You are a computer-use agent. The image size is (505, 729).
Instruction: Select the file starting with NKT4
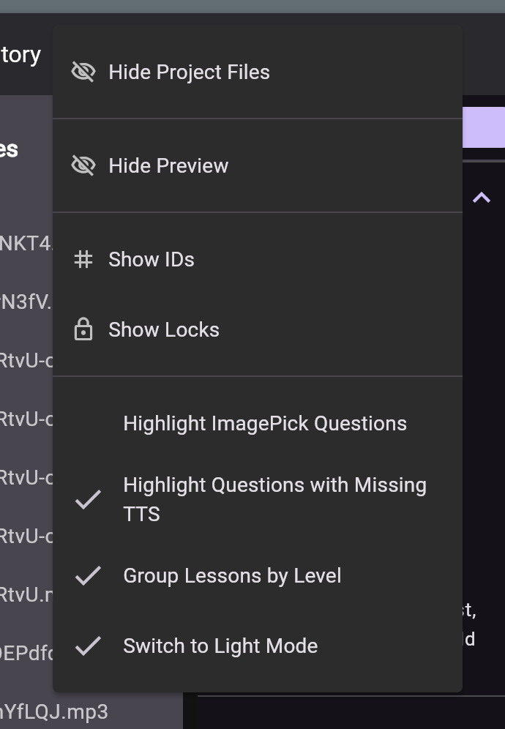tap(26, 243)
